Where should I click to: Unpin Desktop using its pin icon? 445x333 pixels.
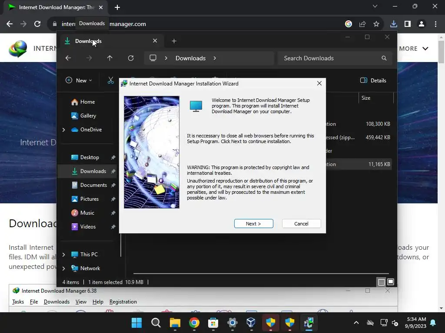point(113,157)
